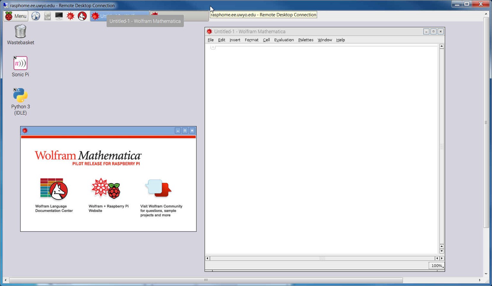The image size is (492, 286).
Task: Click the splash window Mathematica title icon
Action: click(x=25, y=130)
